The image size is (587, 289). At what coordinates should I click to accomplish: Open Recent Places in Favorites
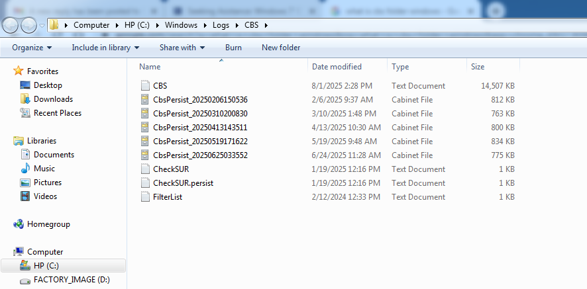point(57,112)
